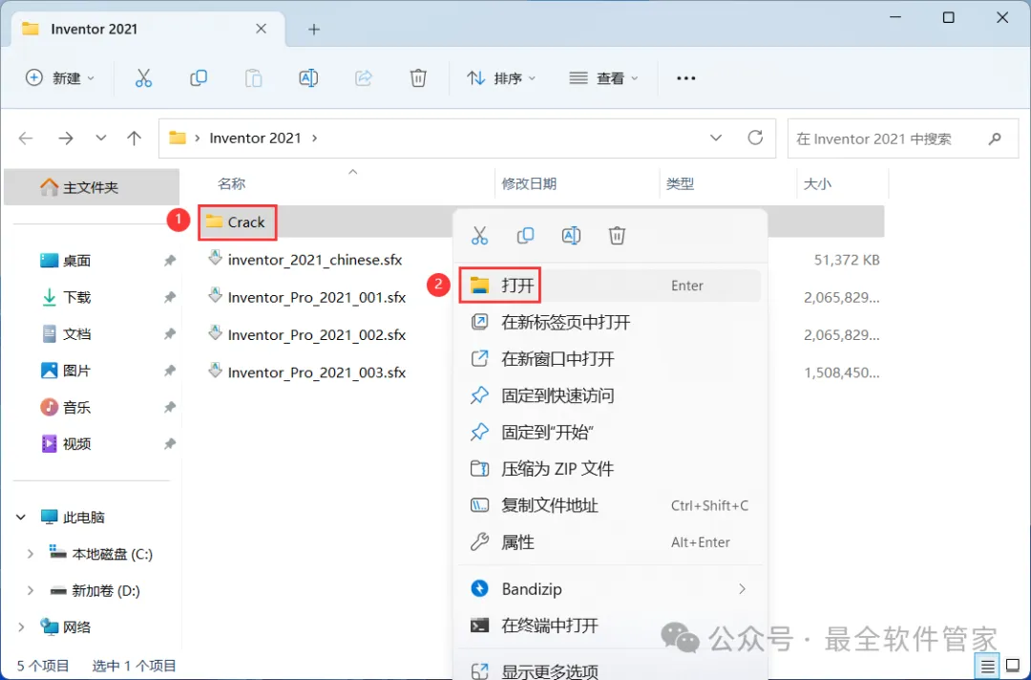Click the Rename icon in the toolbar
Image resolution: width=1031 pixels, height=680 pixels.
[308, 78]
